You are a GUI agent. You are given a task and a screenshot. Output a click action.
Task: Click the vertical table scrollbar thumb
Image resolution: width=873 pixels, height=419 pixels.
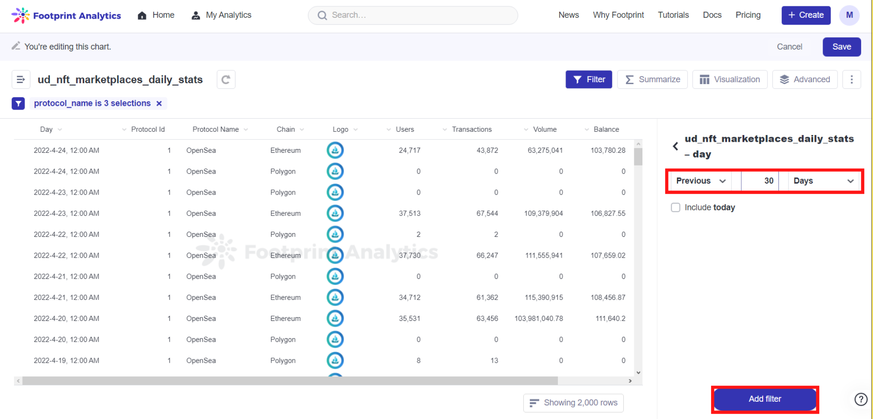pos(638,157)
